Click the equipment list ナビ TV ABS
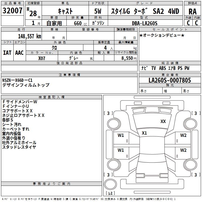 (154, 68)
